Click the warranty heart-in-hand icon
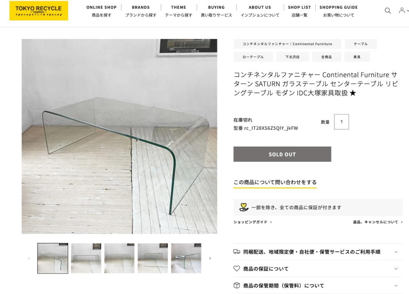409x294 pixels. pos(244,207)
